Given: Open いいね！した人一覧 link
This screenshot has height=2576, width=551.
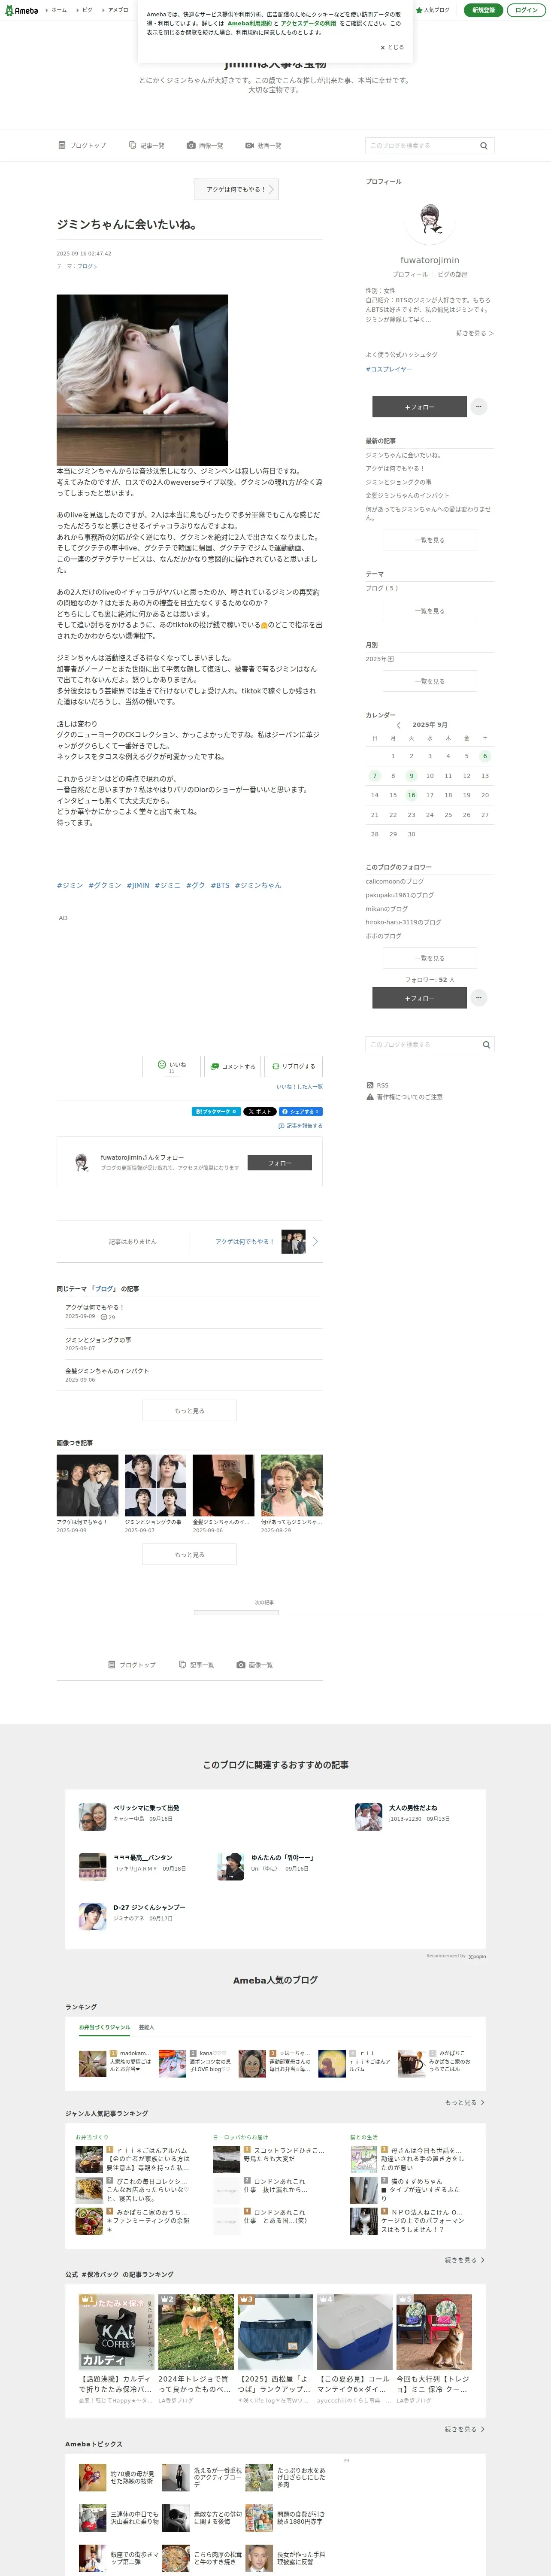Looking at the screenshot, I should pyautogui.click(x=300, y=1087).
